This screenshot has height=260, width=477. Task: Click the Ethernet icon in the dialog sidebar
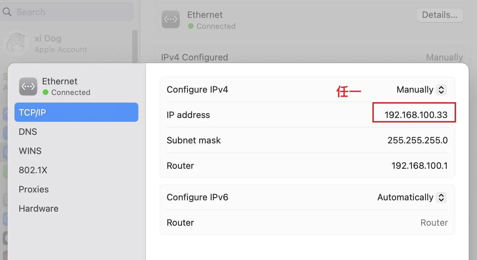tap(28, 86)
